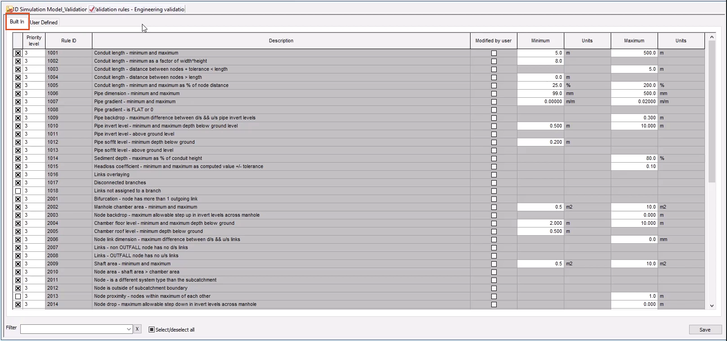Image resolution: width=727 pixels, height=341 pixels.
Task: Click the Rule ID column header
Action: coord(69,41)
